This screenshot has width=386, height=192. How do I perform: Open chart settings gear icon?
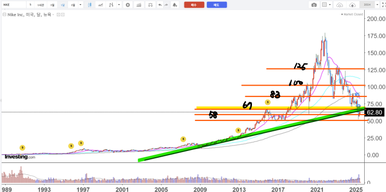tap(127, 5)
